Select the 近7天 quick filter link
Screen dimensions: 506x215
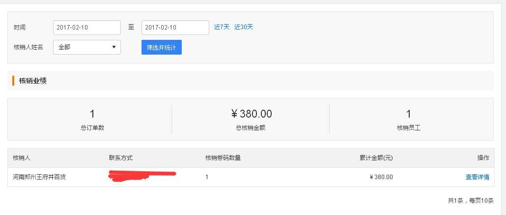coord(222,27)
